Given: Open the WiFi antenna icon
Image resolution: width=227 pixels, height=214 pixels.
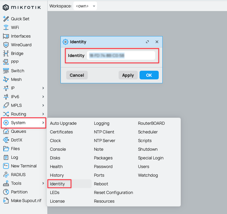Looking at the screenshot, I should pyautogui.click(x=6, y=27).
